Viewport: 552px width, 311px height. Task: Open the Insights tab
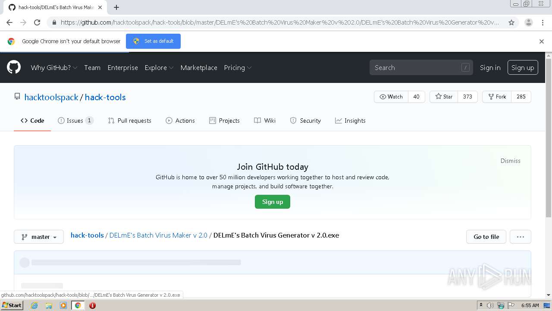pyautogui.click(x=350, y=121)
